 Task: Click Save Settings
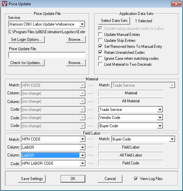32,179
